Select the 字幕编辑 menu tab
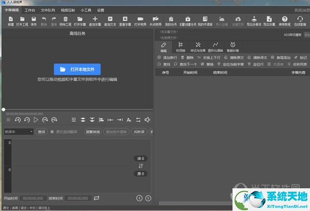 tap(12, 10)
